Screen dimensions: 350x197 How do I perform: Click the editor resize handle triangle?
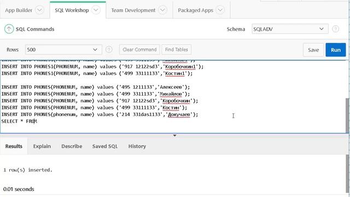coord(175,135)
